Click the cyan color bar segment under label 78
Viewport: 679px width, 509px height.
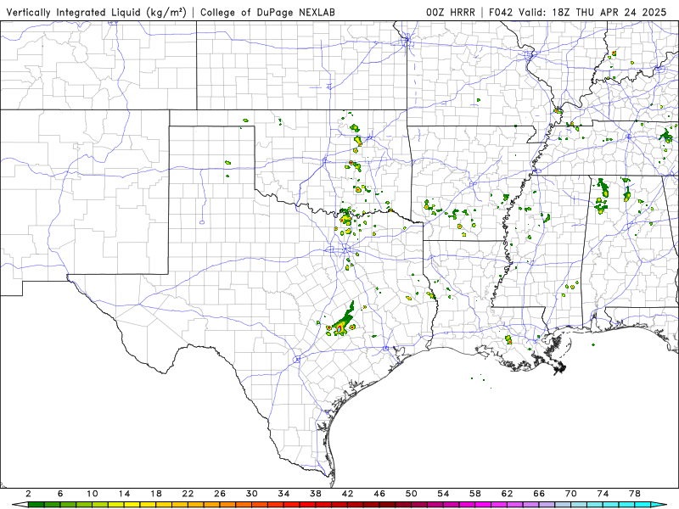pyautogui.click(x=643, y=505)
